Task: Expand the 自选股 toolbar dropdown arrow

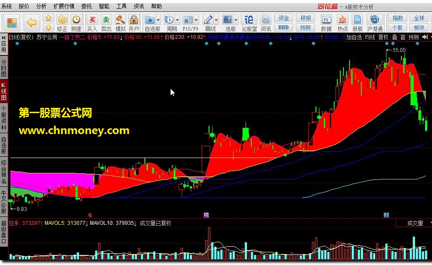Action: pyautogui.click(x=158, y=20)
